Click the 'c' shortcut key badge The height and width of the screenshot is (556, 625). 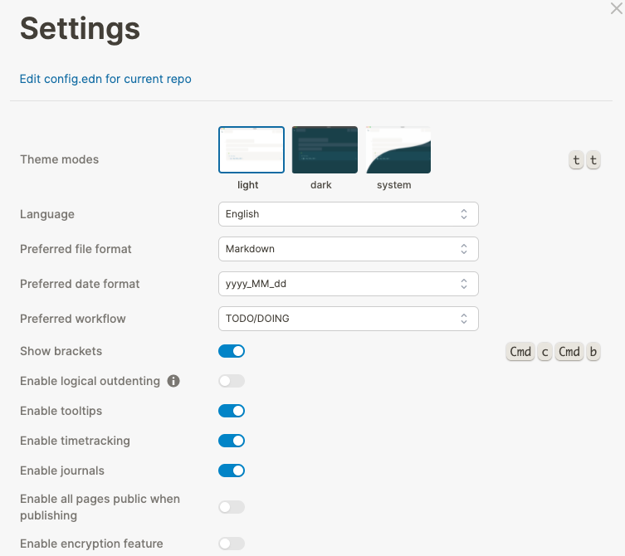(x=544, y=352)
